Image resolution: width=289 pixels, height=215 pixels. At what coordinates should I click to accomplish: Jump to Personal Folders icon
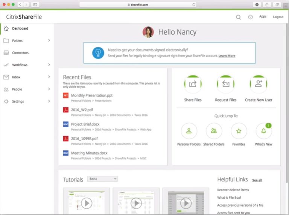(x=189, y=131)
